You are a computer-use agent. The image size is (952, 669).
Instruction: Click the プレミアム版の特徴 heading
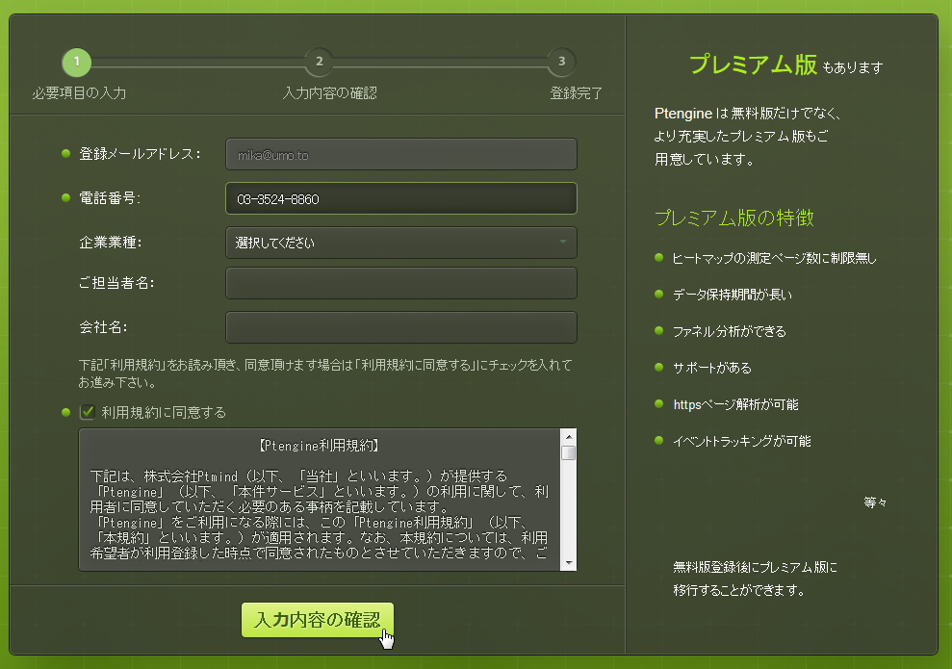(x=734, y=218)
